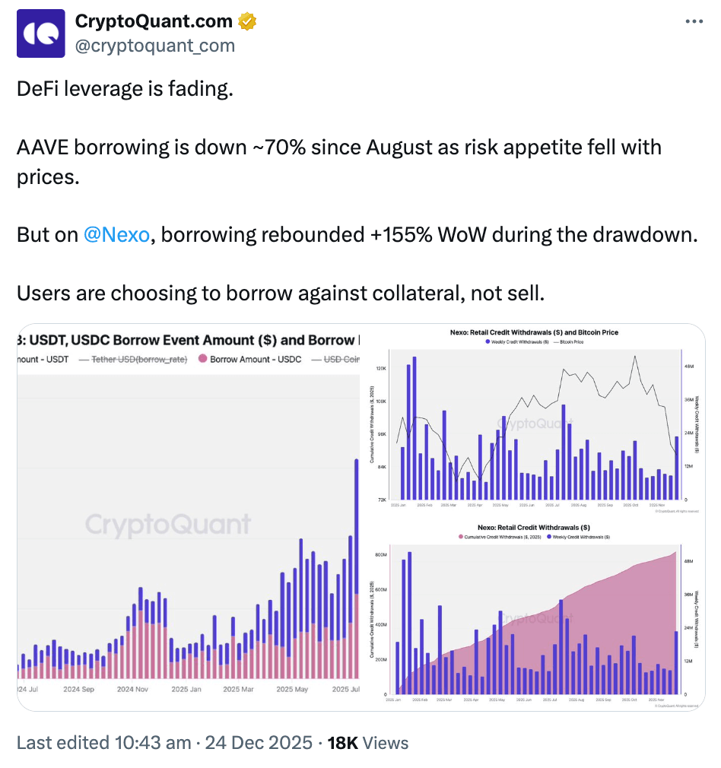Click the Last edited timestamp

[164, 743]
